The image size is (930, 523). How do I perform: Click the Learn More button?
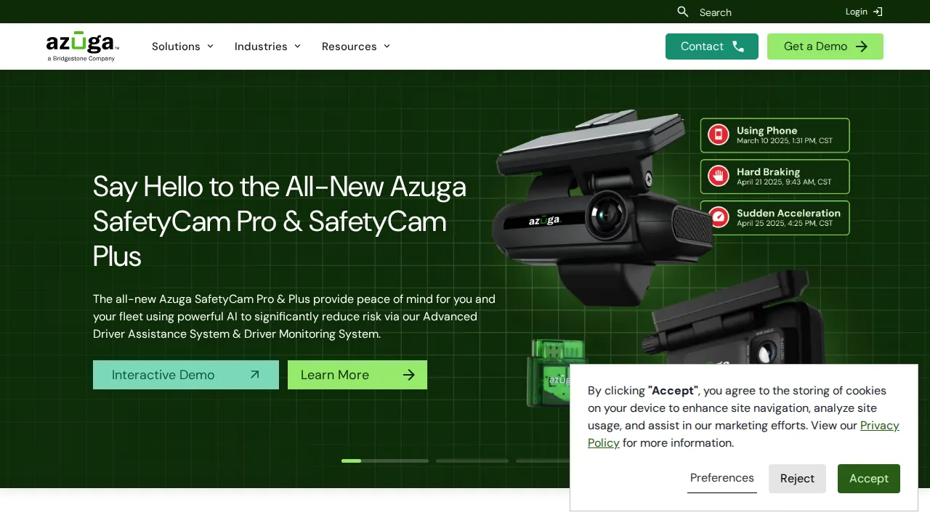coord(357,375)
